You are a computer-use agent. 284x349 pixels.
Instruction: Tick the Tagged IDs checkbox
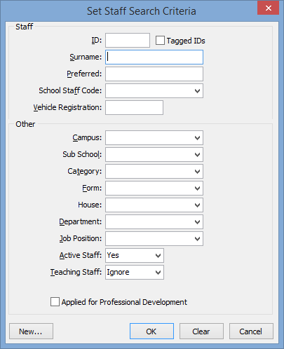(x=160, y=41)
